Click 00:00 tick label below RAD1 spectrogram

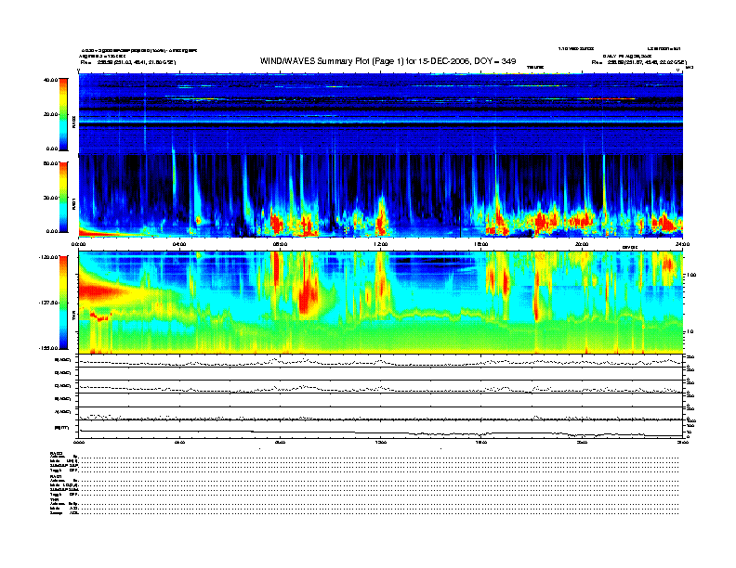(78, 244)
